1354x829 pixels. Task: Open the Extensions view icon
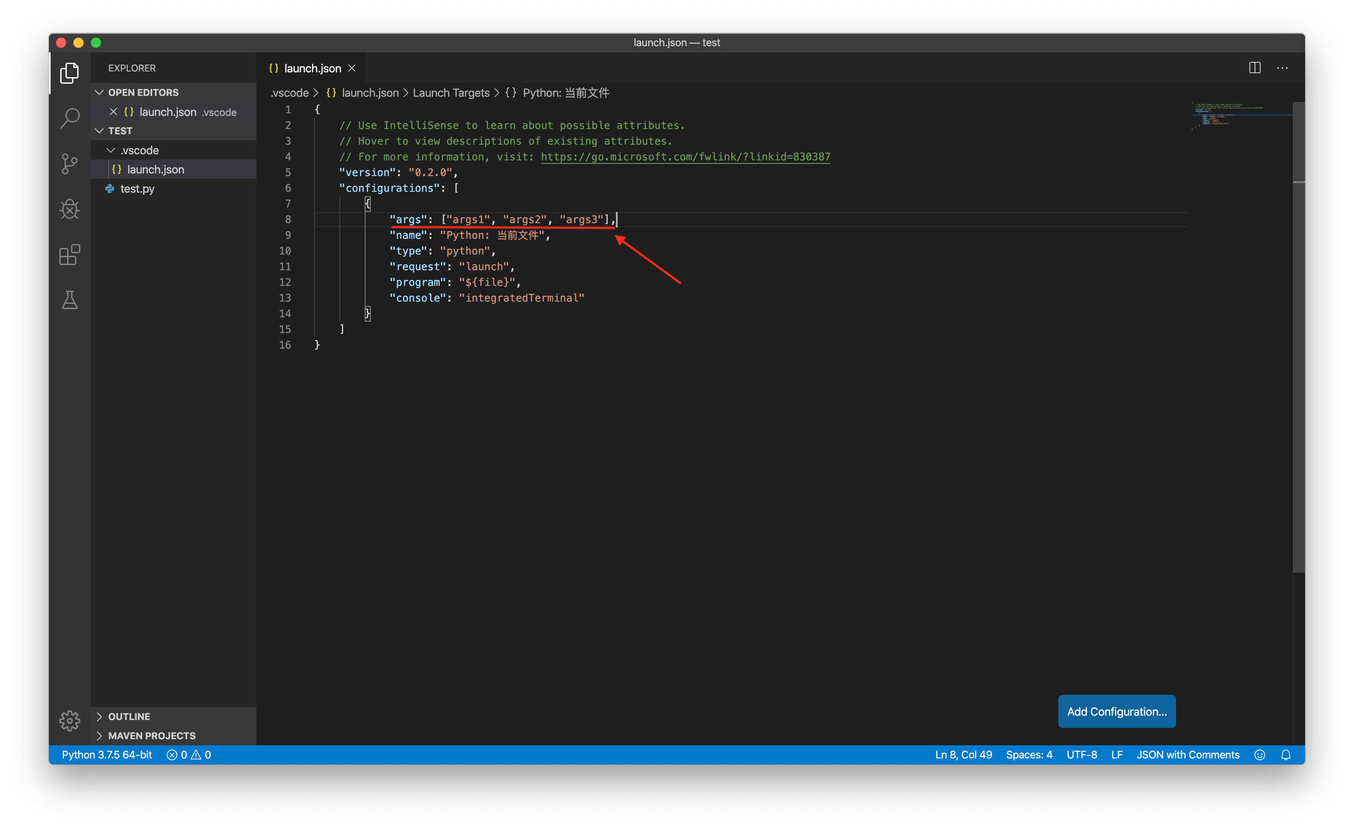(69, 255)
